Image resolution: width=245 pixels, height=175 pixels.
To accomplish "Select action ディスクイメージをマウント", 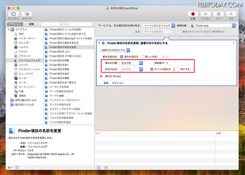I will point(65,100).
